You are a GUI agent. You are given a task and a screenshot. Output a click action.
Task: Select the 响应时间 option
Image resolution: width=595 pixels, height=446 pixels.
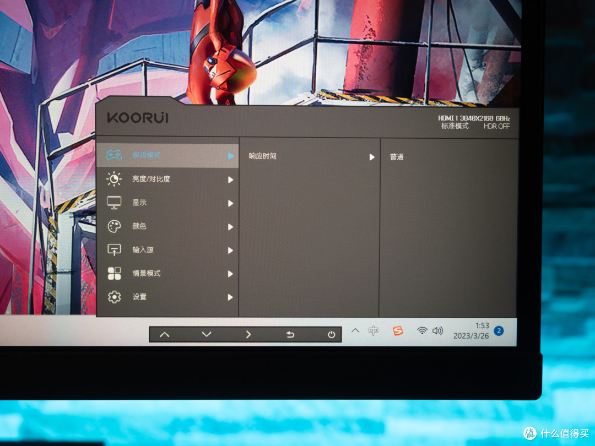(x=263, y=156)
